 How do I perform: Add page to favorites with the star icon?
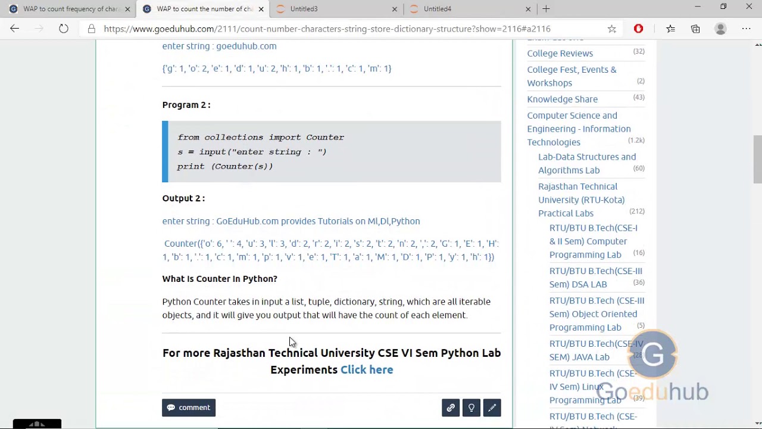tap(611, 29)
